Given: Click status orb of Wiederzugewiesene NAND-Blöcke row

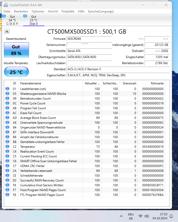Looking at the screenshot, I should 7,94.
